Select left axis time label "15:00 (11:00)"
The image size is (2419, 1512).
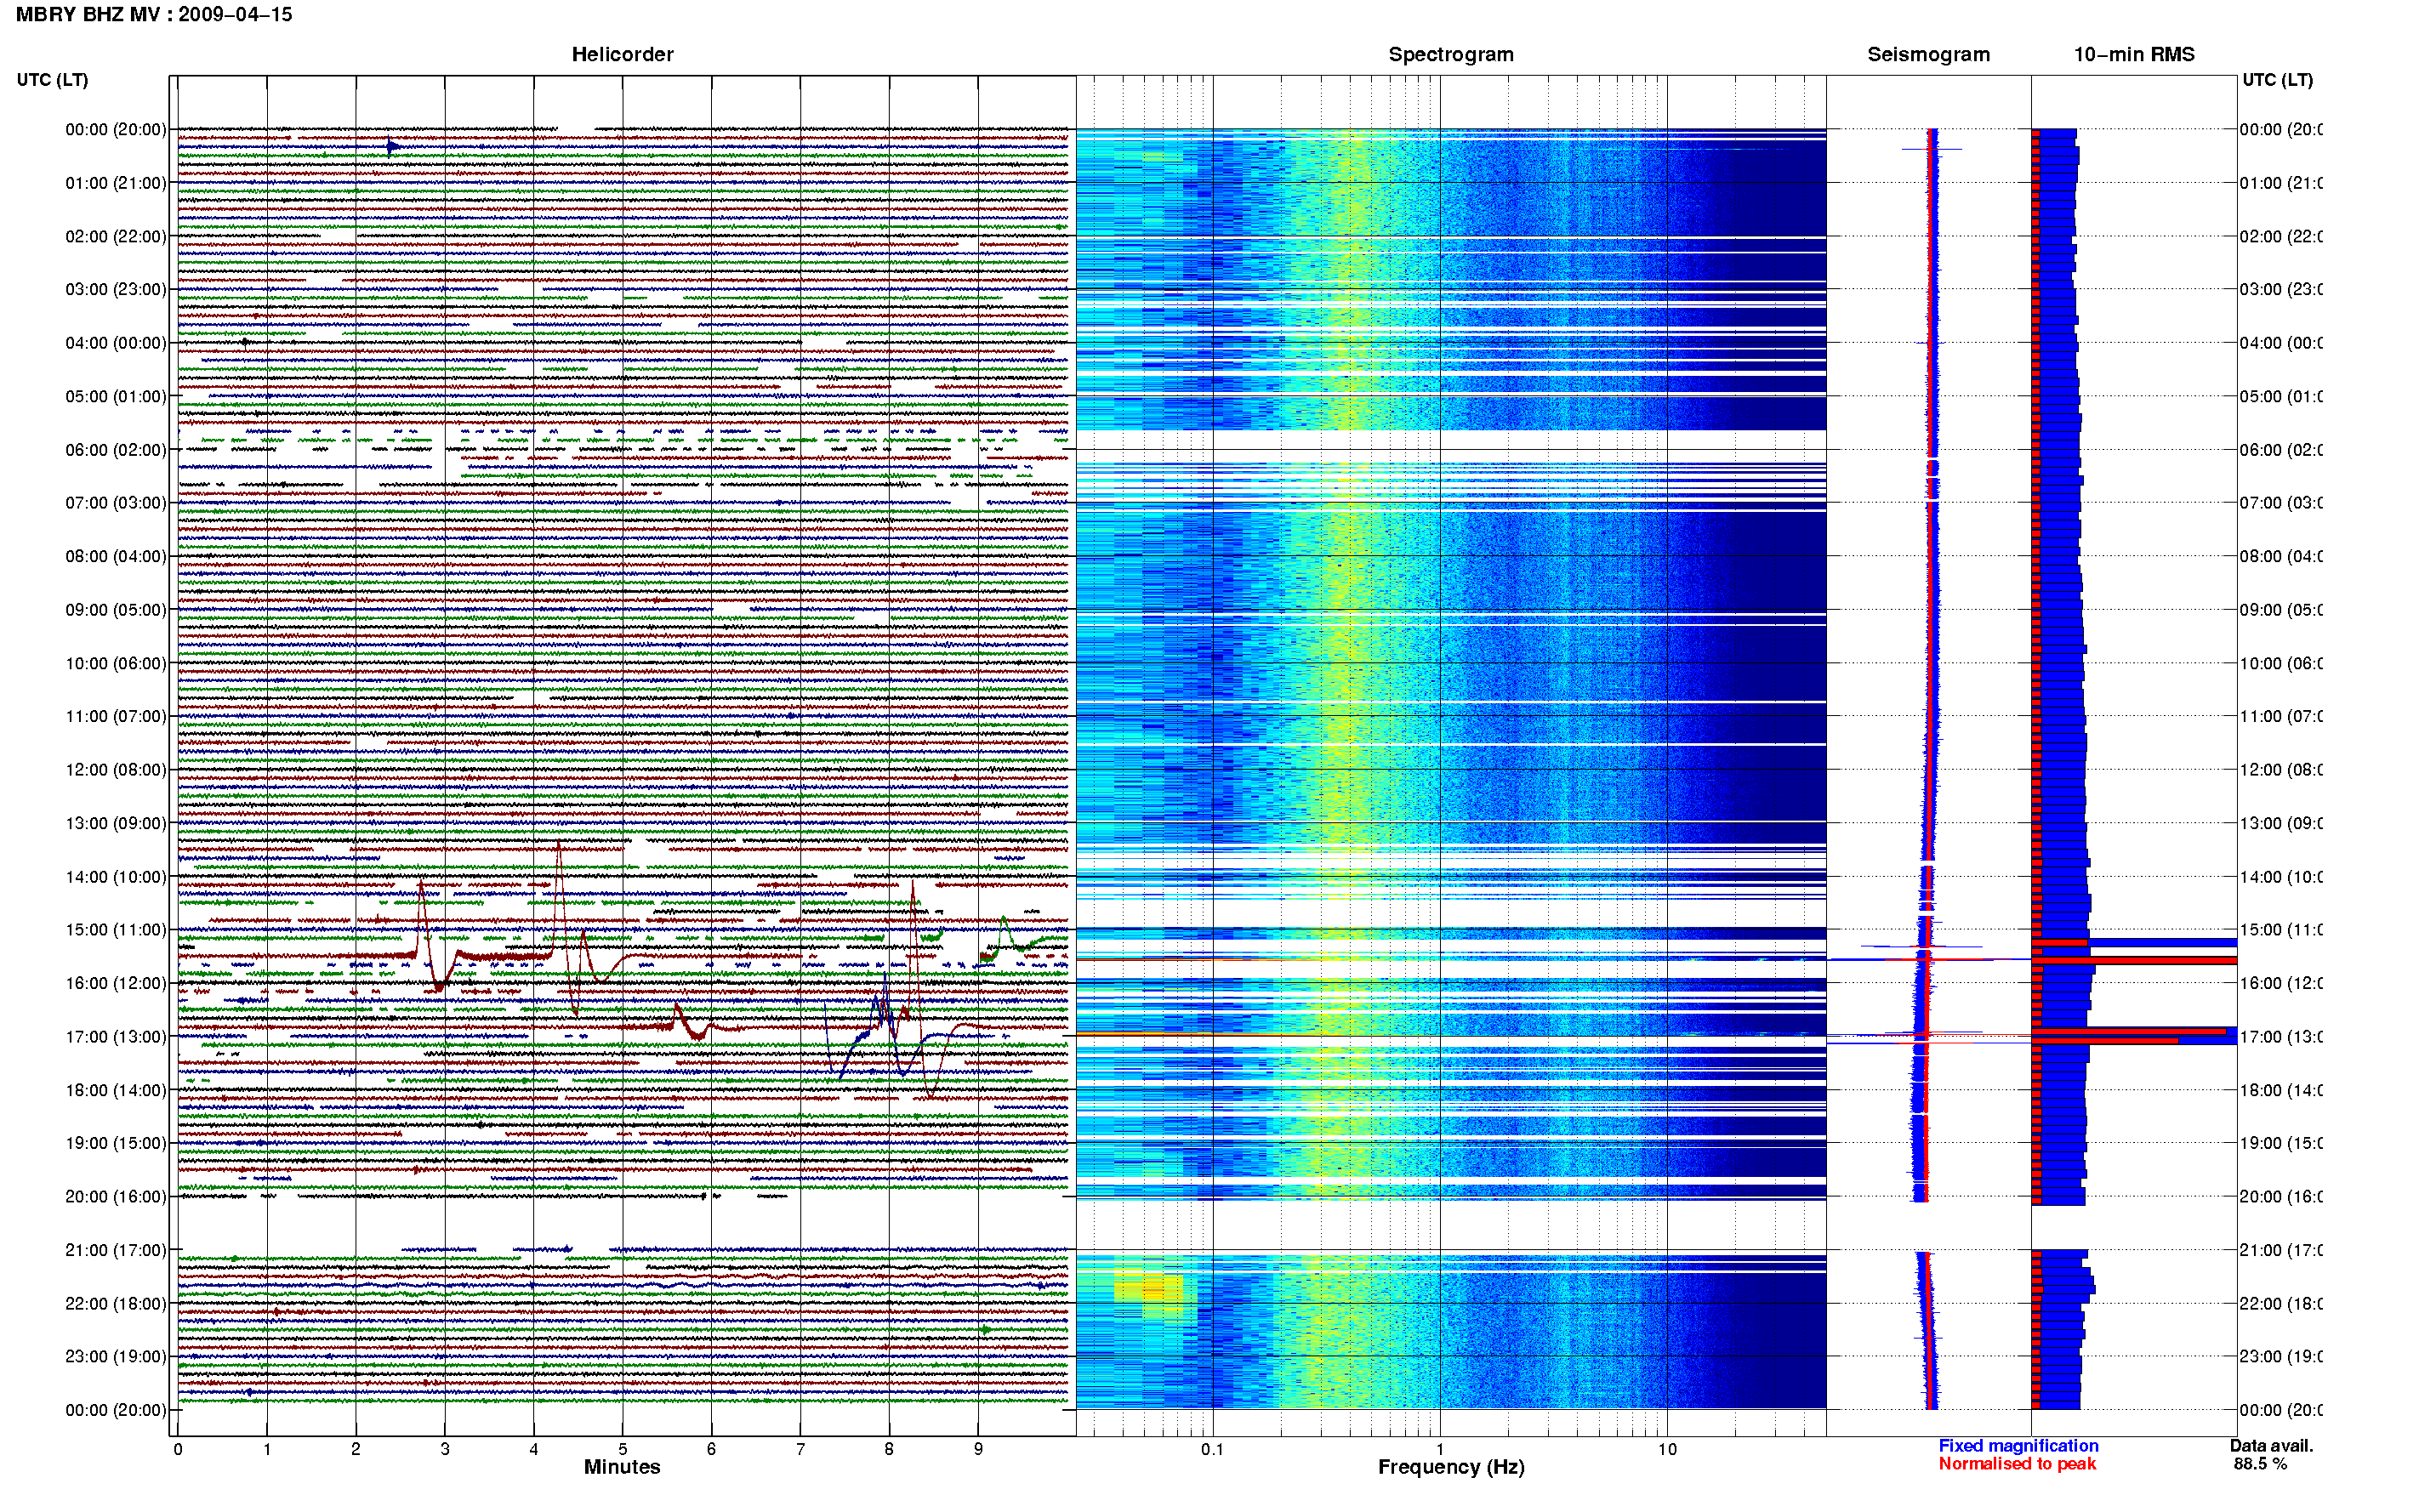click(x=116, y=930)
